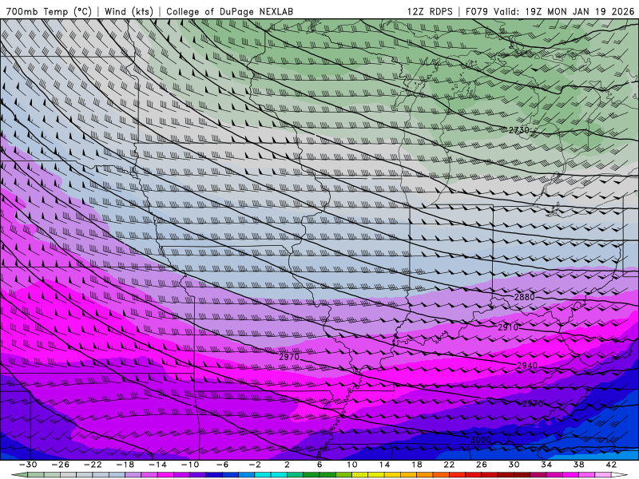639x479 pixels.
Task: Click the 30 value on the color scale
Action: coord(514,465)
